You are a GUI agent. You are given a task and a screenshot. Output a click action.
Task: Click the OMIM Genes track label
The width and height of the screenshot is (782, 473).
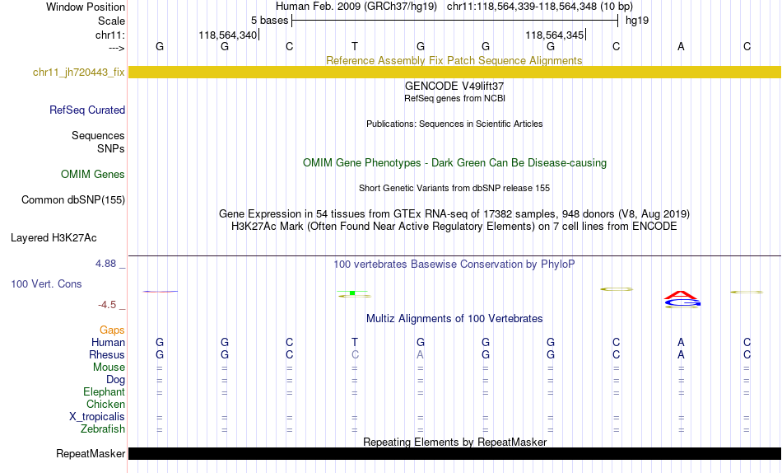point(93,175)
